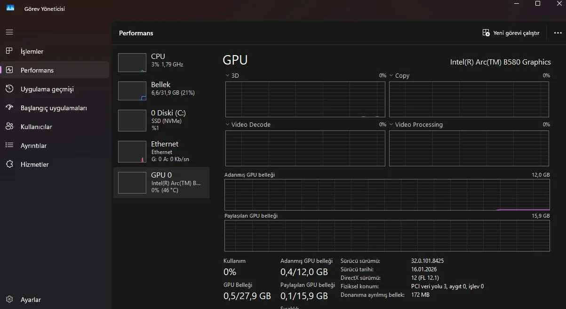Click the 0,5/27,9 GB GPU memory value
566x309 pixels.
tap(247, 296)
